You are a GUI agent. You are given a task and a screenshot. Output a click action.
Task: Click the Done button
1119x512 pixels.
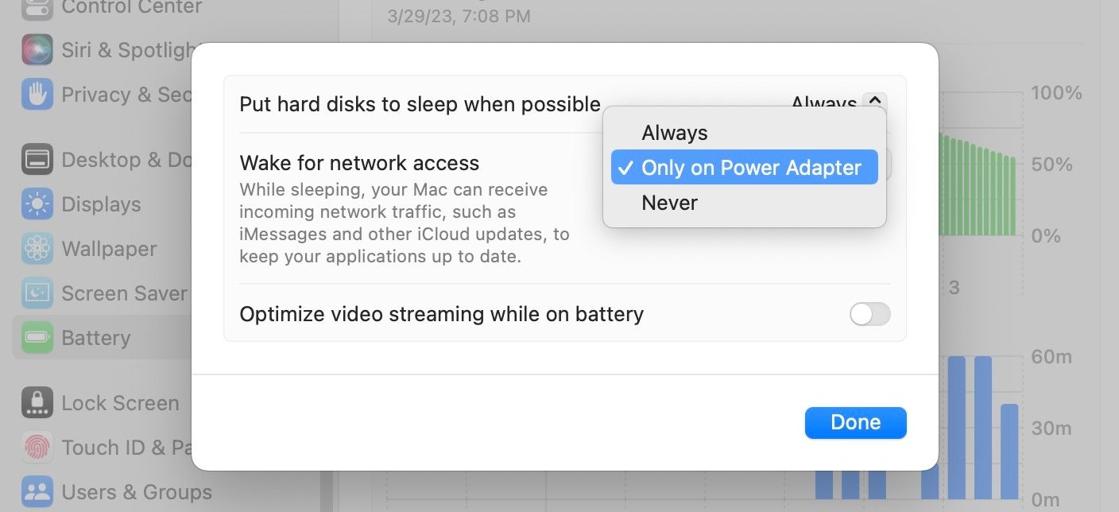855,422
